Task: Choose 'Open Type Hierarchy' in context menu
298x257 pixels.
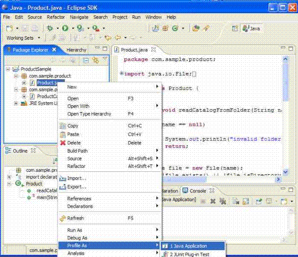Action: pyautogui.click(x=89, y=114)
